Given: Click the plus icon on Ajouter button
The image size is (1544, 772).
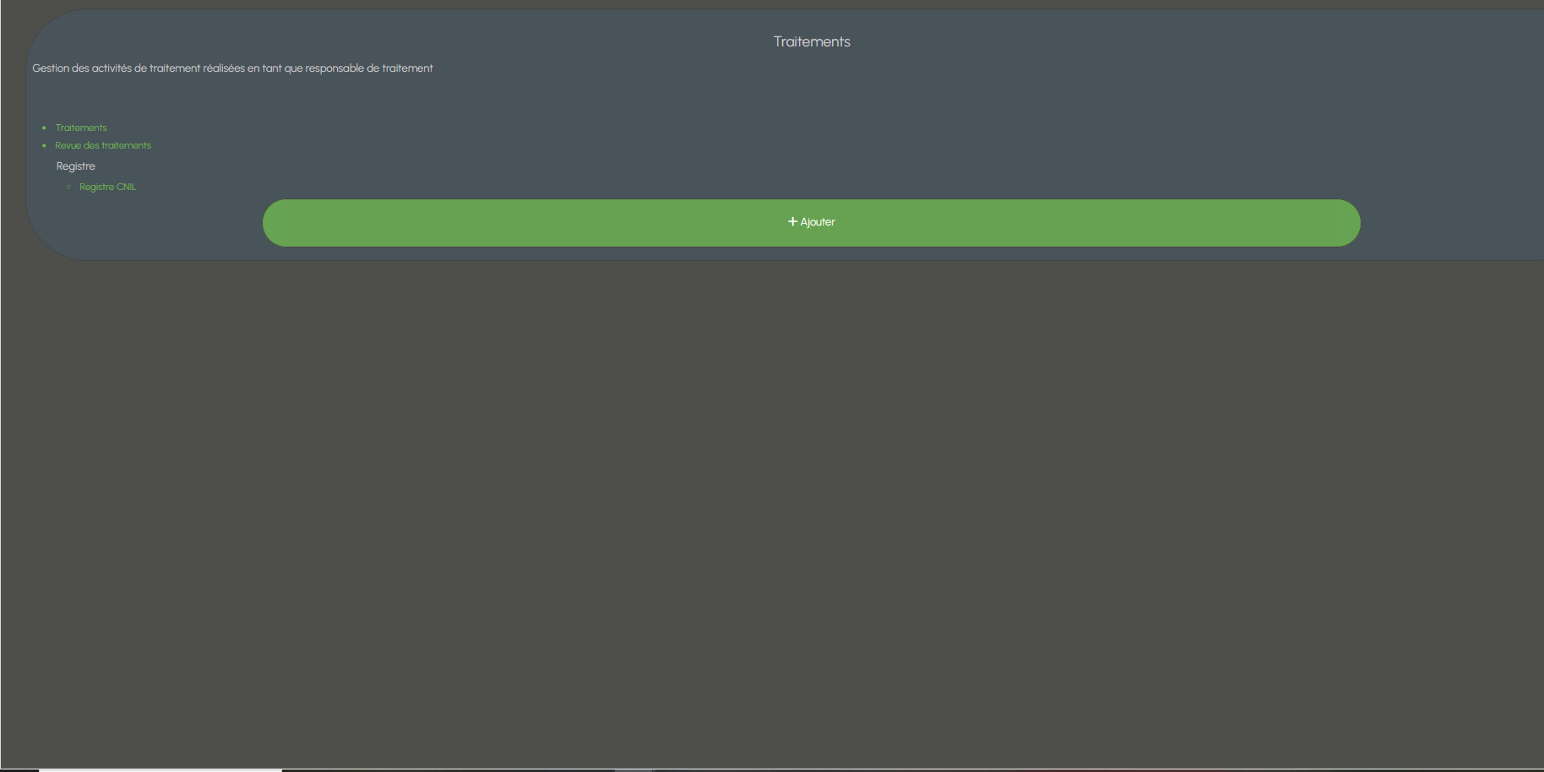Looking at the screenshot, I should point(792,221).
